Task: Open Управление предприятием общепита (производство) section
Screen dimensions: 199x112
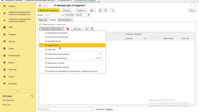Action: [x=19, y=13]
